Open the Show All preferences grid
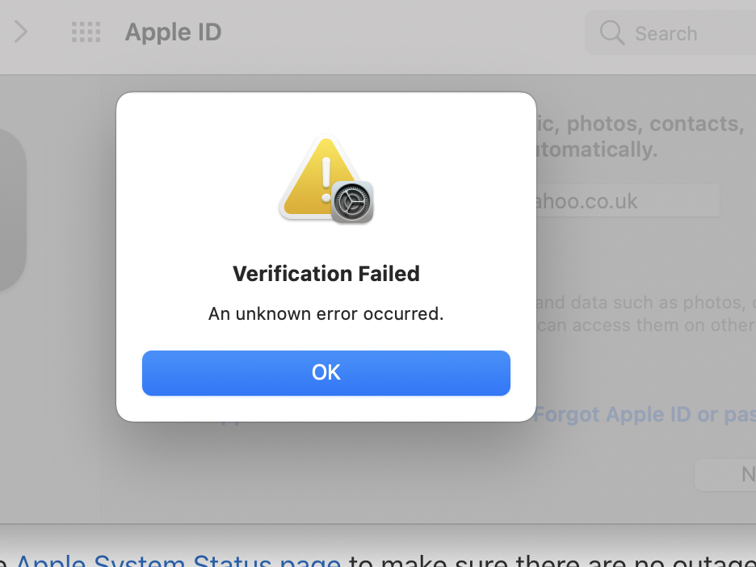This screenshot has width=756, height=567. point(86,32)
